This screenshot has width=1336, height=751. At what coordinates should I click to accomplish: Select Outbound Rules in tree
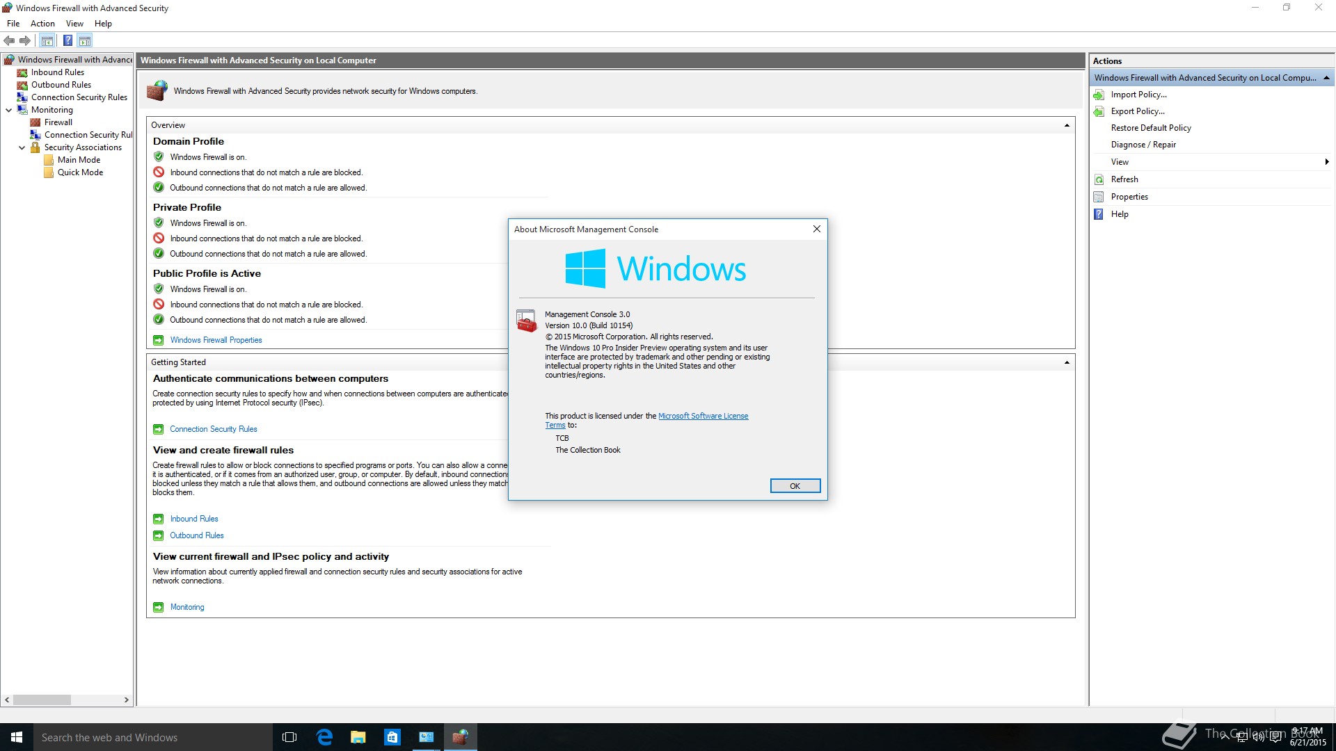click(x=61, y=85)
